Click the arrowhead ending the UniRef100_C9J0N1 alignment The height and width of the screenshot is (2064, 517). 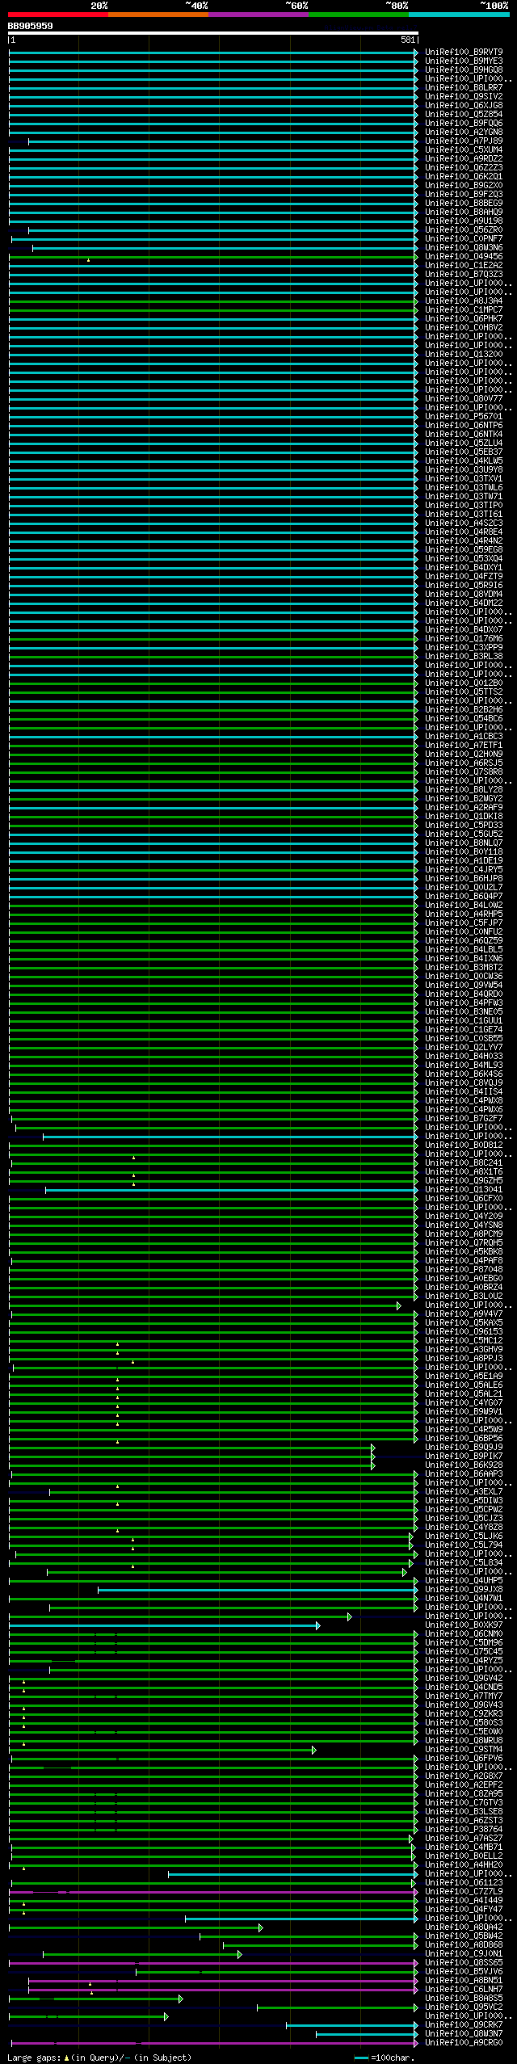tap(240, 1954)
